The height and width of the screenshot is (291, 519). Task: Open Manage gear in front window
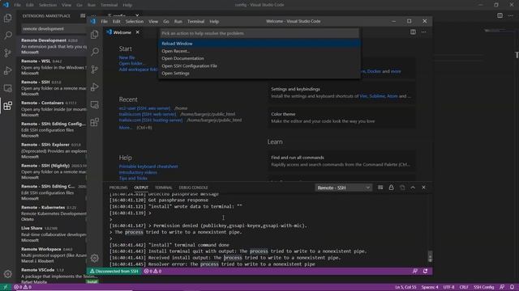95,258
